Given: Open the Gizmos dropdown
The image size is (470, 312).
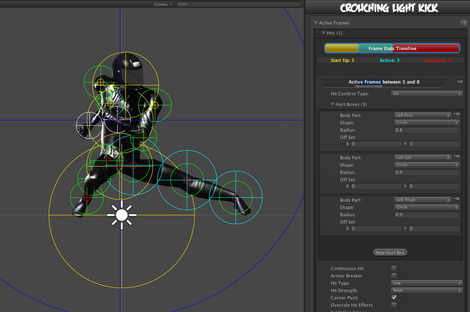Looking at the screenshot, I should 163,4.
